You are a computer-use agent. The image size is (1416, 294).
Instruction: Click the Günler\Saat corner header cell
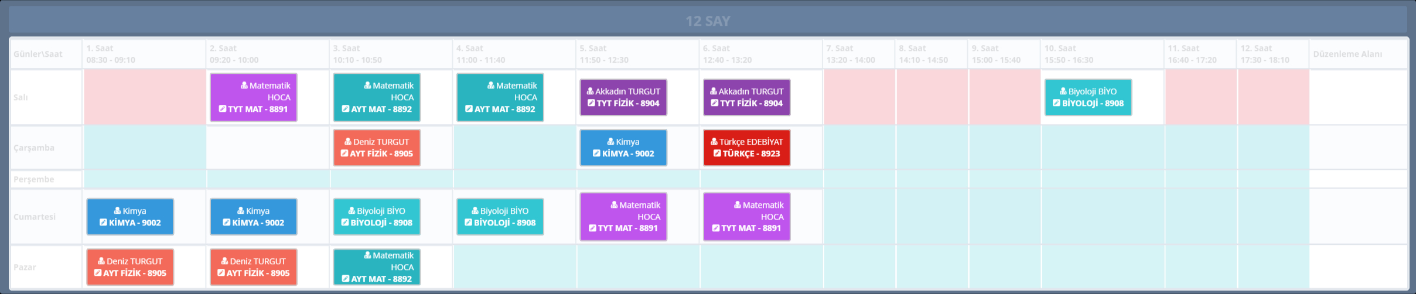[x=38, y=54]
